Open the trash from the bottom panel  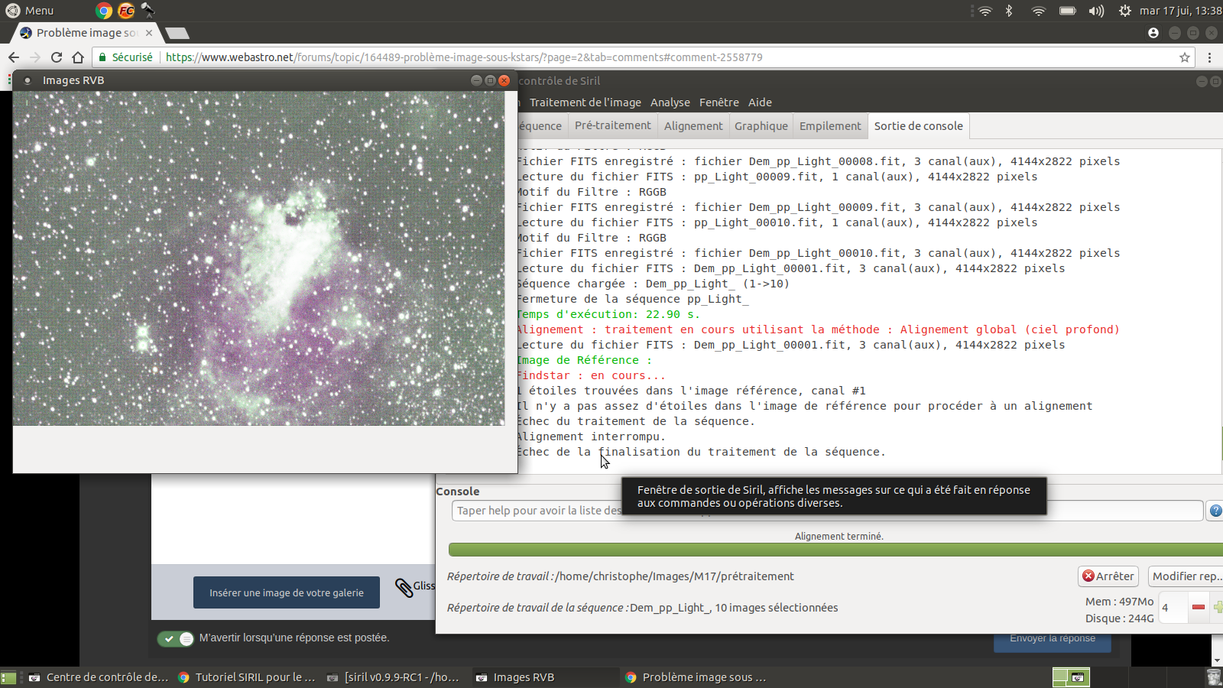[1213, 677]
